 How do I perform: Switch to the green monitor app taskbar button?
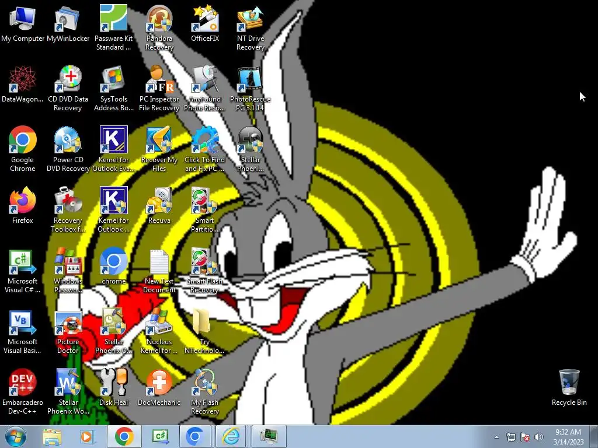[269, 436]
